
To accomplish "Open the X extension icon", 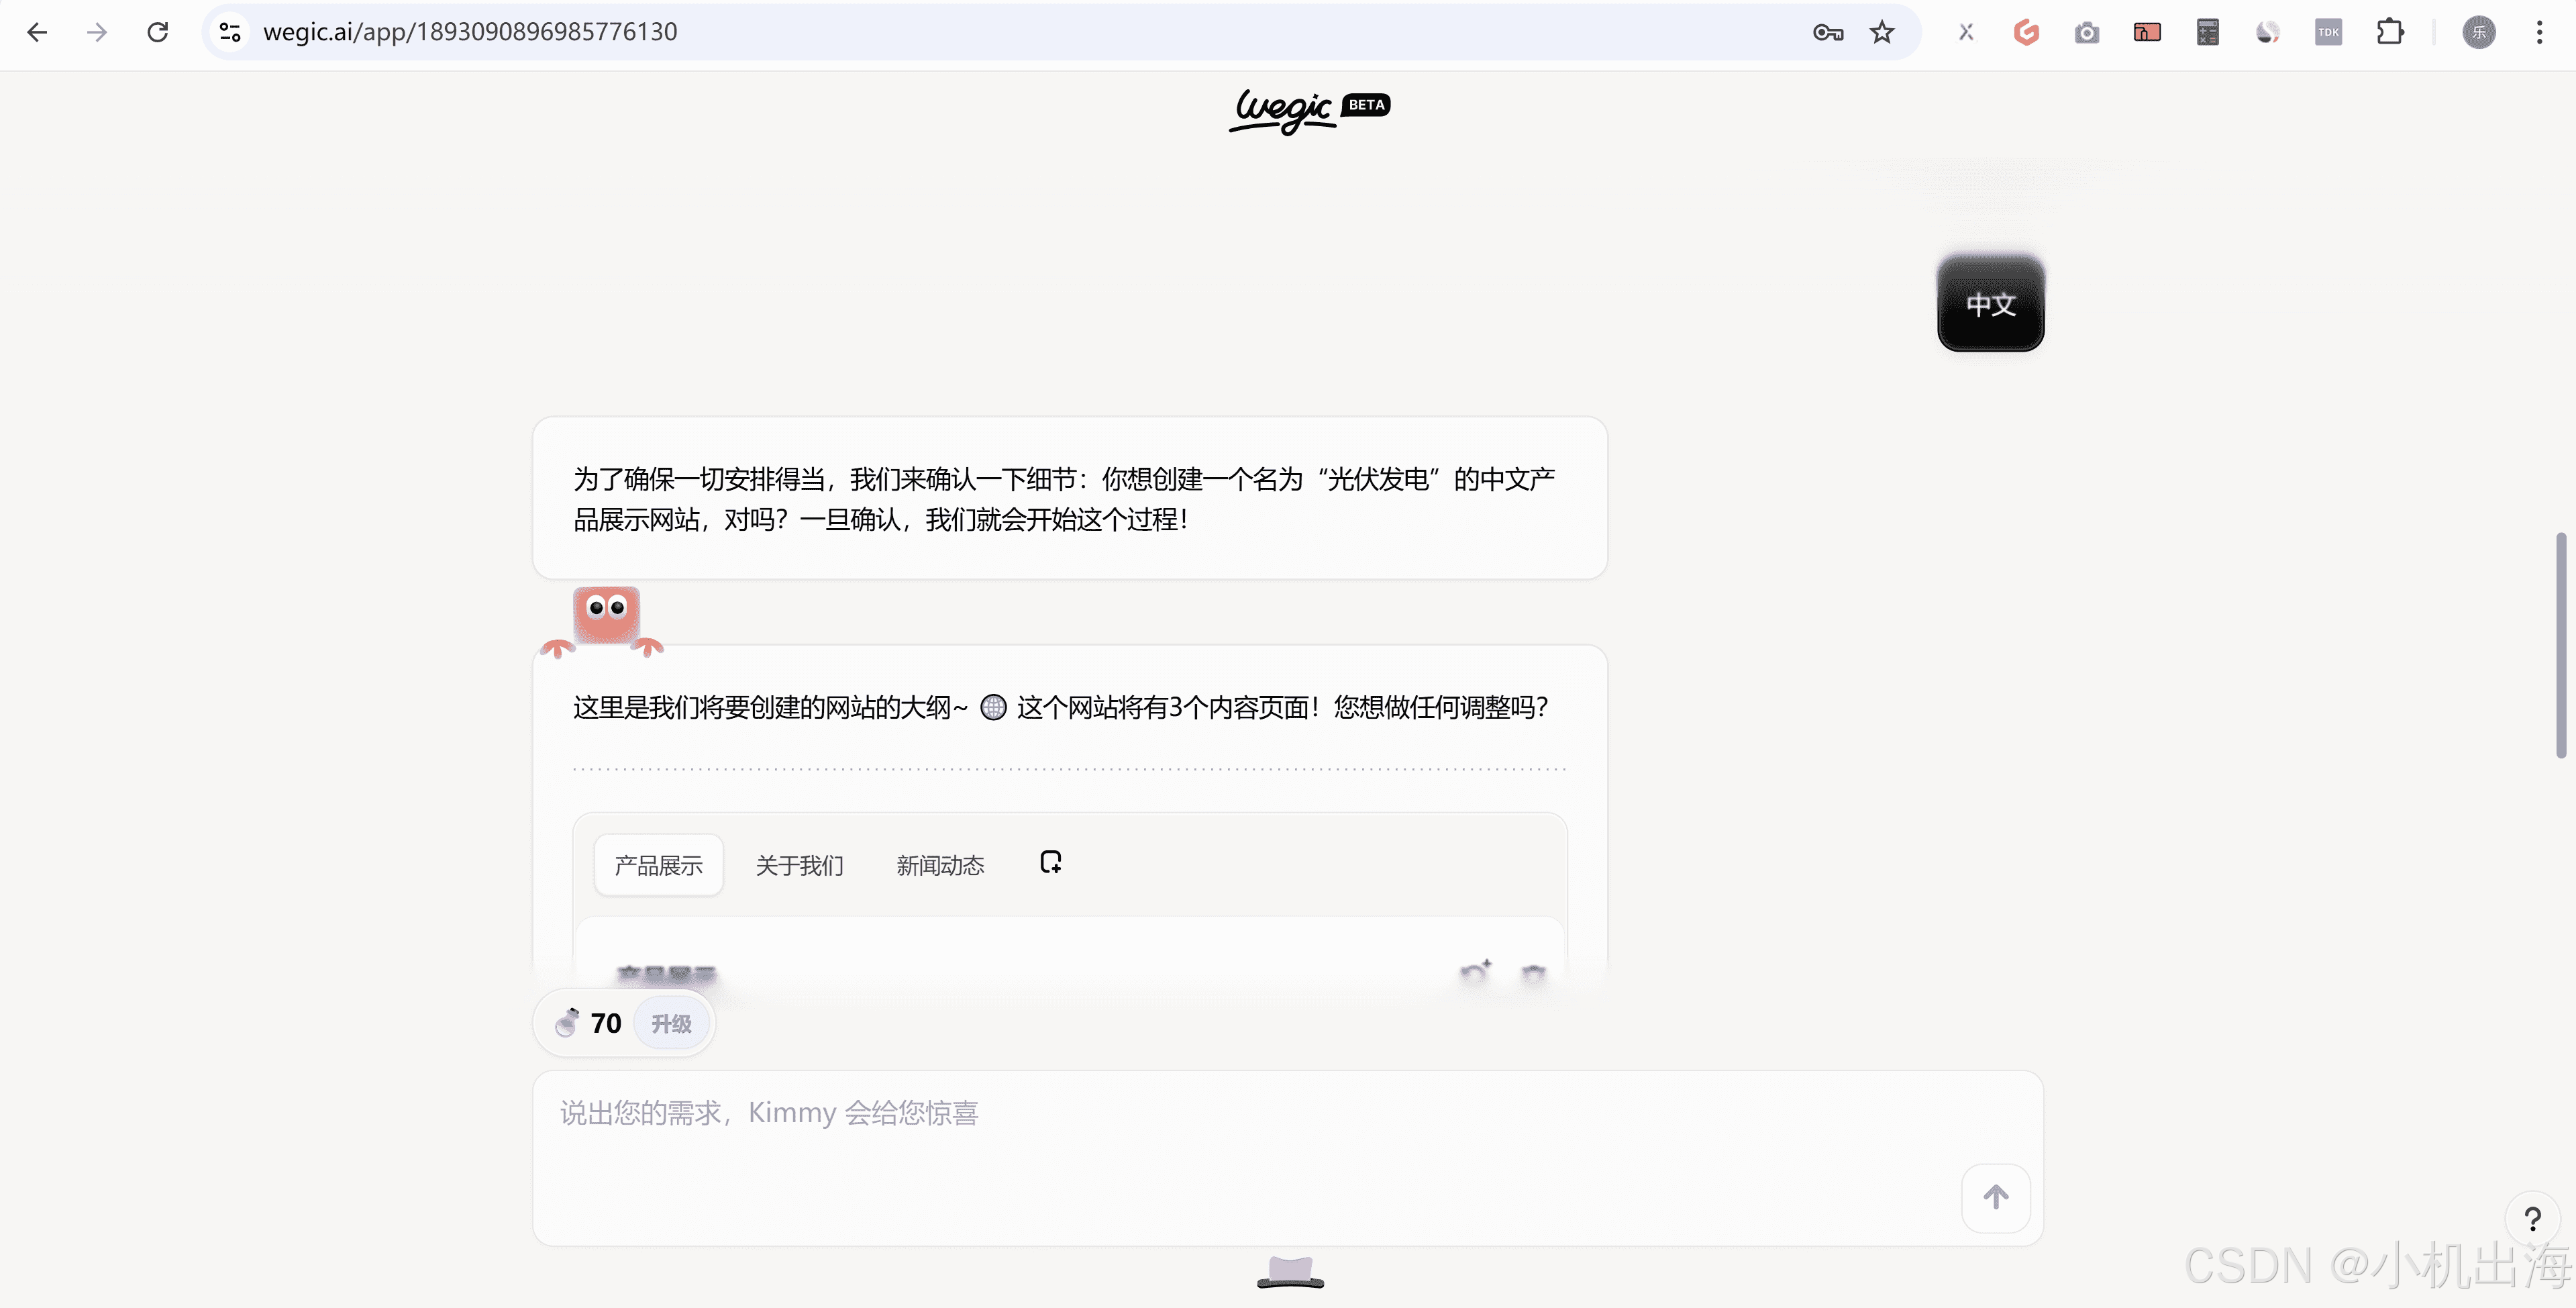I will (1966, 32).
